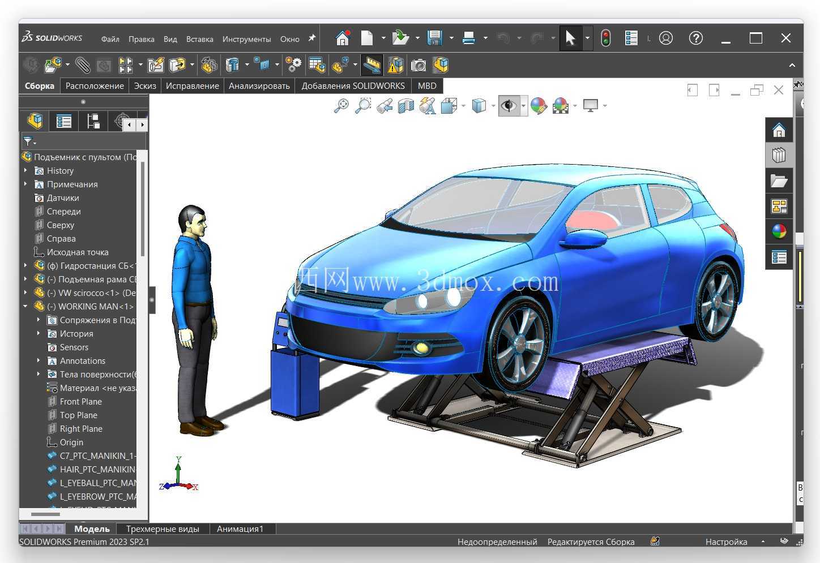Create a new document

click(368, 38)
